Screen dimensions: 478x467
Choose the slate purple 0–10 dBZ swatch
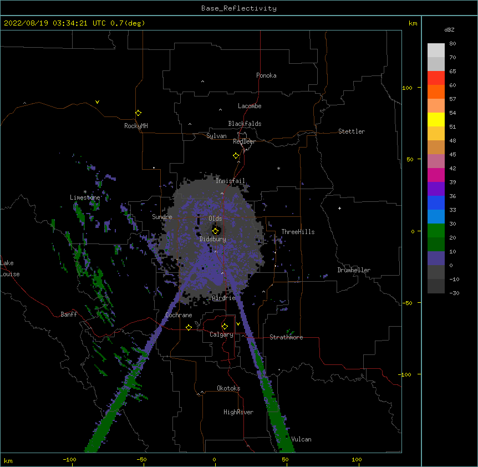coord(436,258)
